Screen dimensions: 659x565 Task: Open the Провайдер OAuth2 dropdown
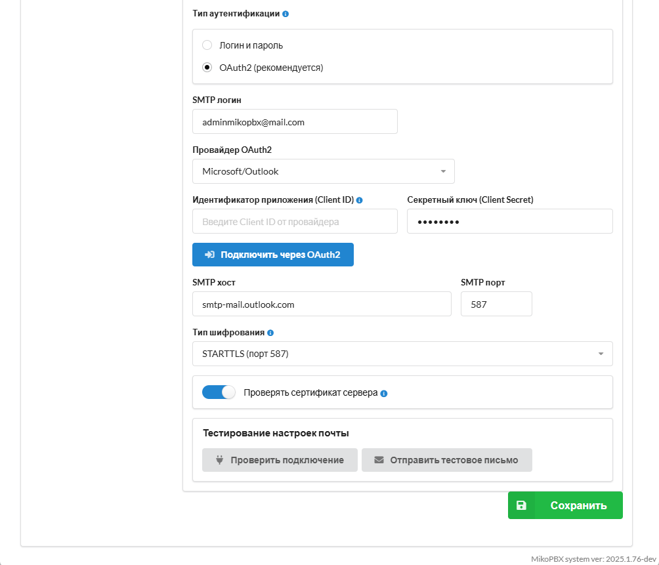[x=323, y=171]
